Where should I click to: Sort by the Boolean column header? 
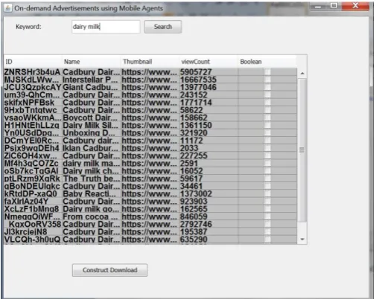267,62
